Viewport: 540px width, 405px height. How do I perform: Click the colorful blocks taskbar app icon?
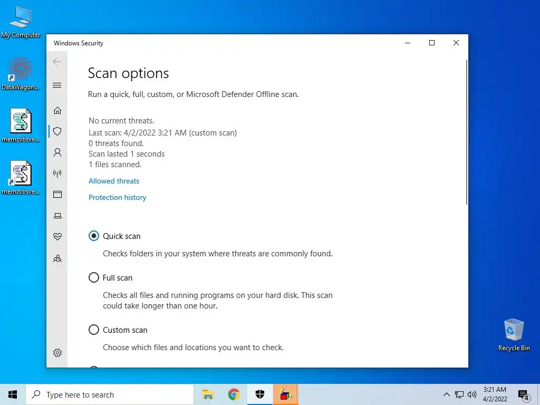pos(285,394)
